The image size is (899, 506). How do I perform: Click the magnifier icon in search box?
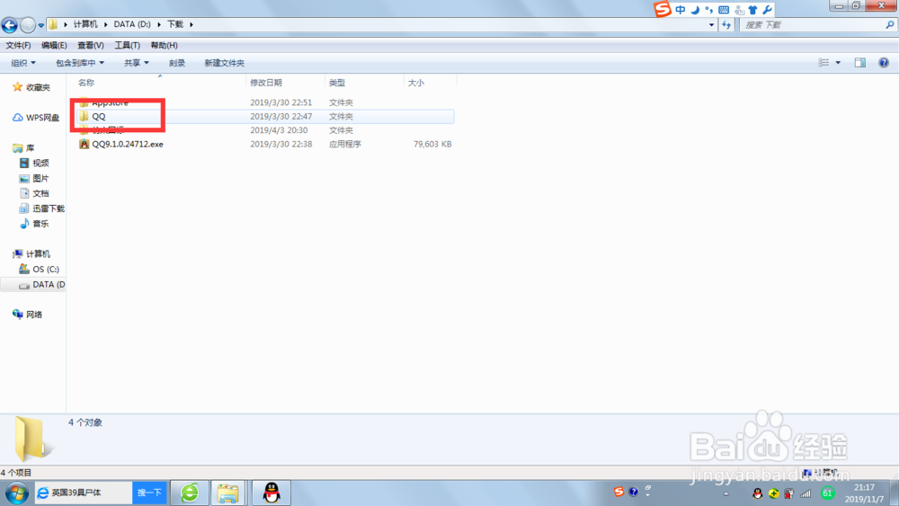(x=890, y=24)
